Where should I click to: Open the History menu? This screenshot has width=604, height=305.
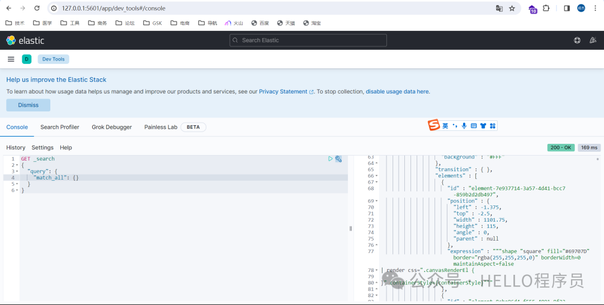(x=16, y=147)
